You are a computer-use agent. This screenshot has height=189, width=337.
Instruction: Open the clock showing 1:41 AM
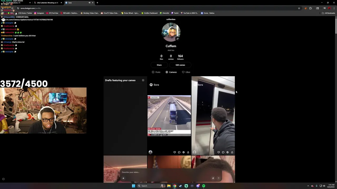point(331,186)
